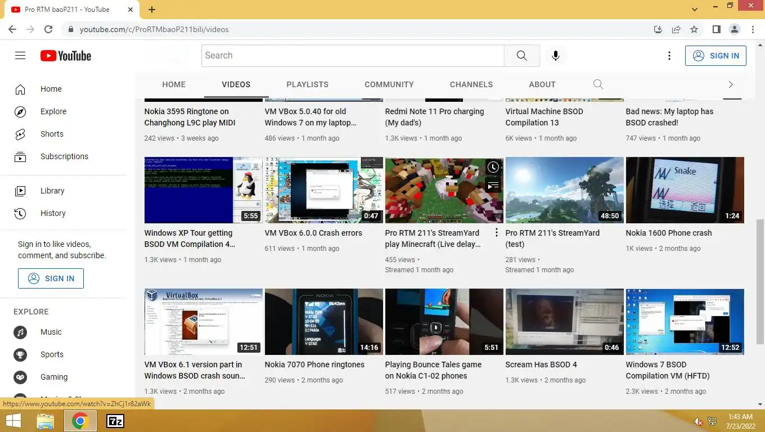
Task: Click Add to queue icon on thumbnail
Action: point(493,185)
